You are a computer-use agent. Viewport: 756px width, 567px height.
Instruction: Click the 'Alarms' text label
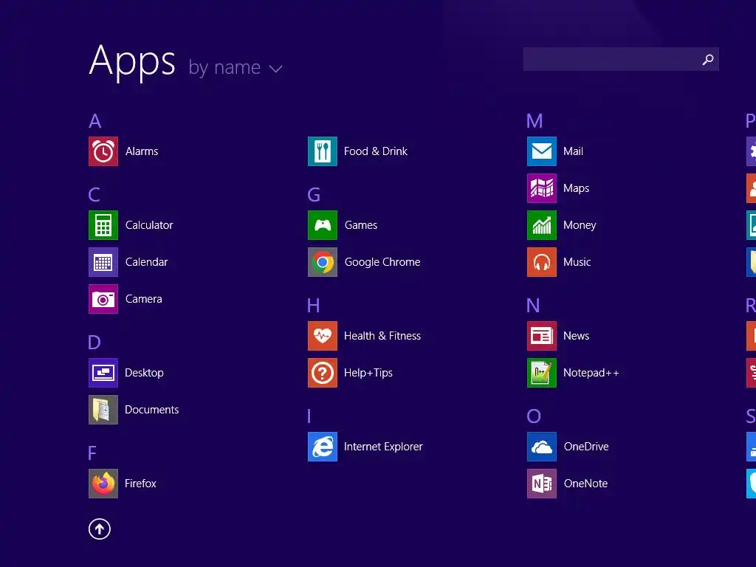142,151
